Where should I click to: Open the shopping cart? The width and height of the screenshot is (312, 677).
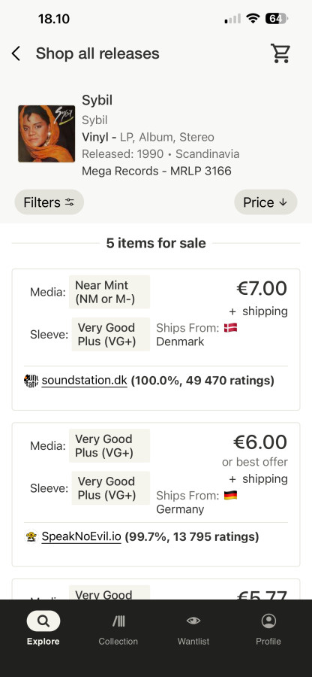coord(280,53)
